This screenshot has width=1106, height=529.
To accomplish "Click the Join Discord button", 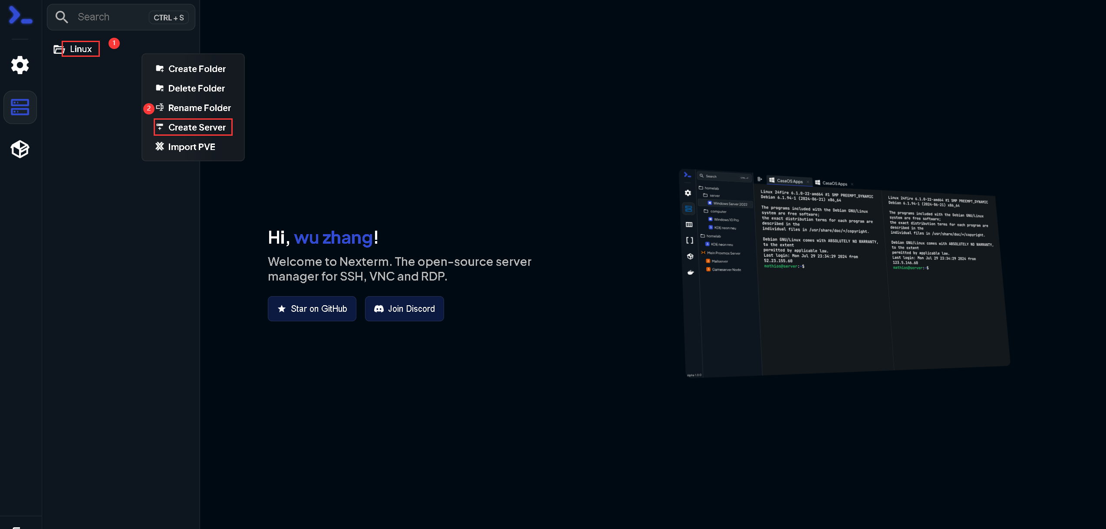I will click(x=404, y=309).
